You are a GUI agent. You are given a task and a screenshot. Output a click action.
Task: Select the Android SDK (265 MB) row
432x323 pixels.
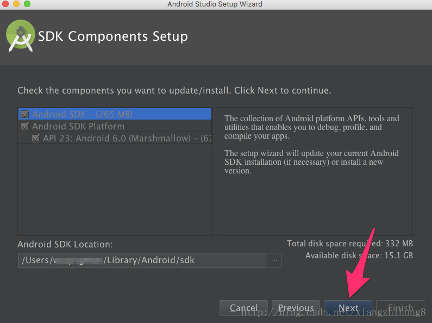115,114
